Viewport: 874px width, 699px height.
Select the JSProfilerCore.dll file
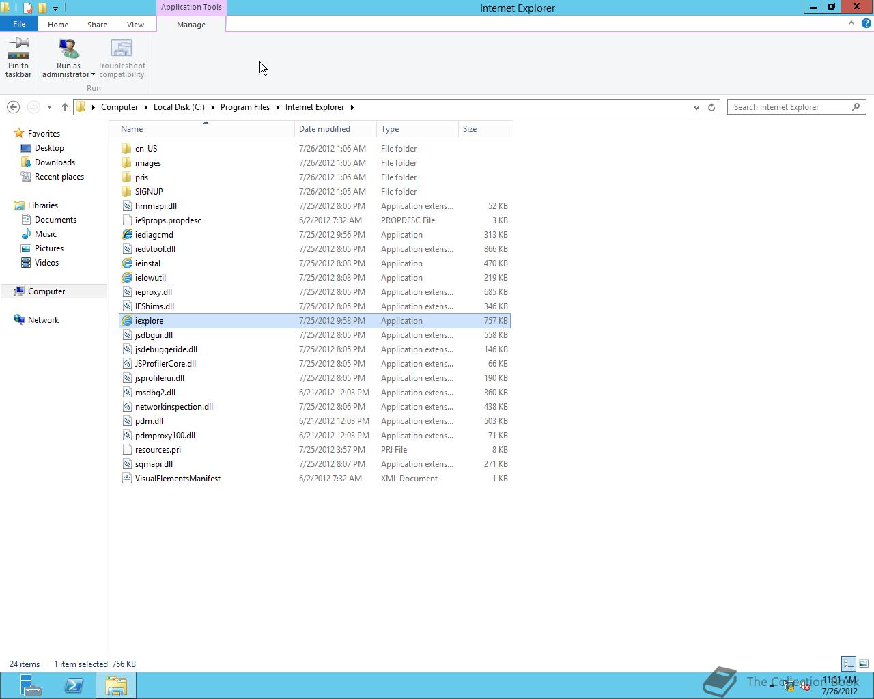click(x=315, y=364)
